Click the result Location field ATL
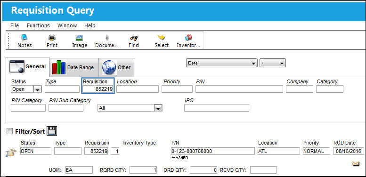 click(279, 151)
